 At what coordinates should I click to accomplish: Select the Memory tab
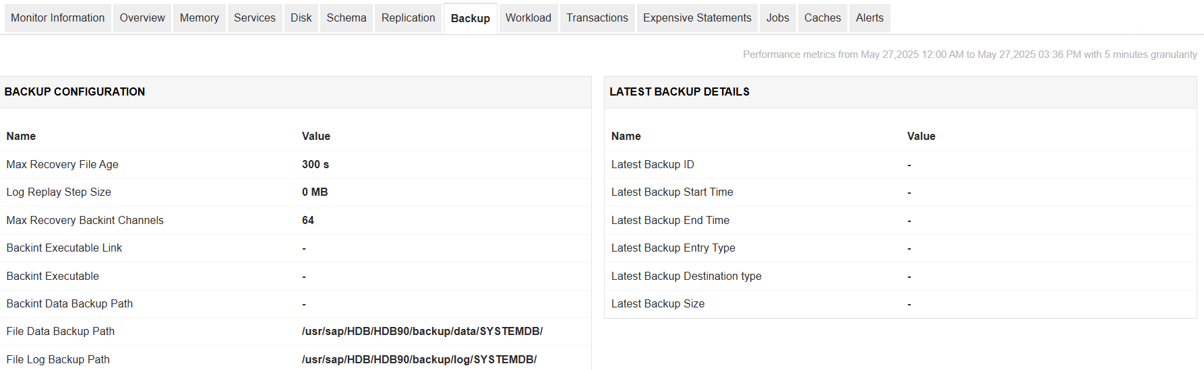pyautogui.click(x=199, y=18)
